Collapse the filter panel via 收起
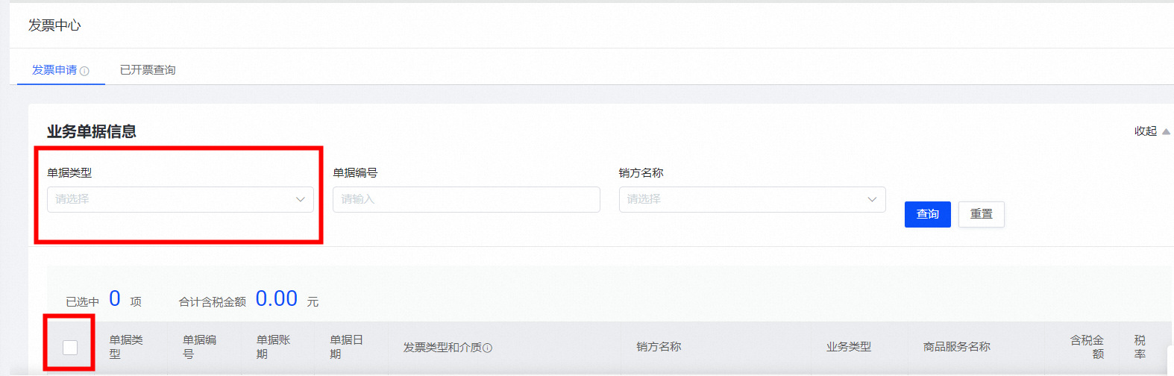 pyautogui.click(x=1151, y=131)
